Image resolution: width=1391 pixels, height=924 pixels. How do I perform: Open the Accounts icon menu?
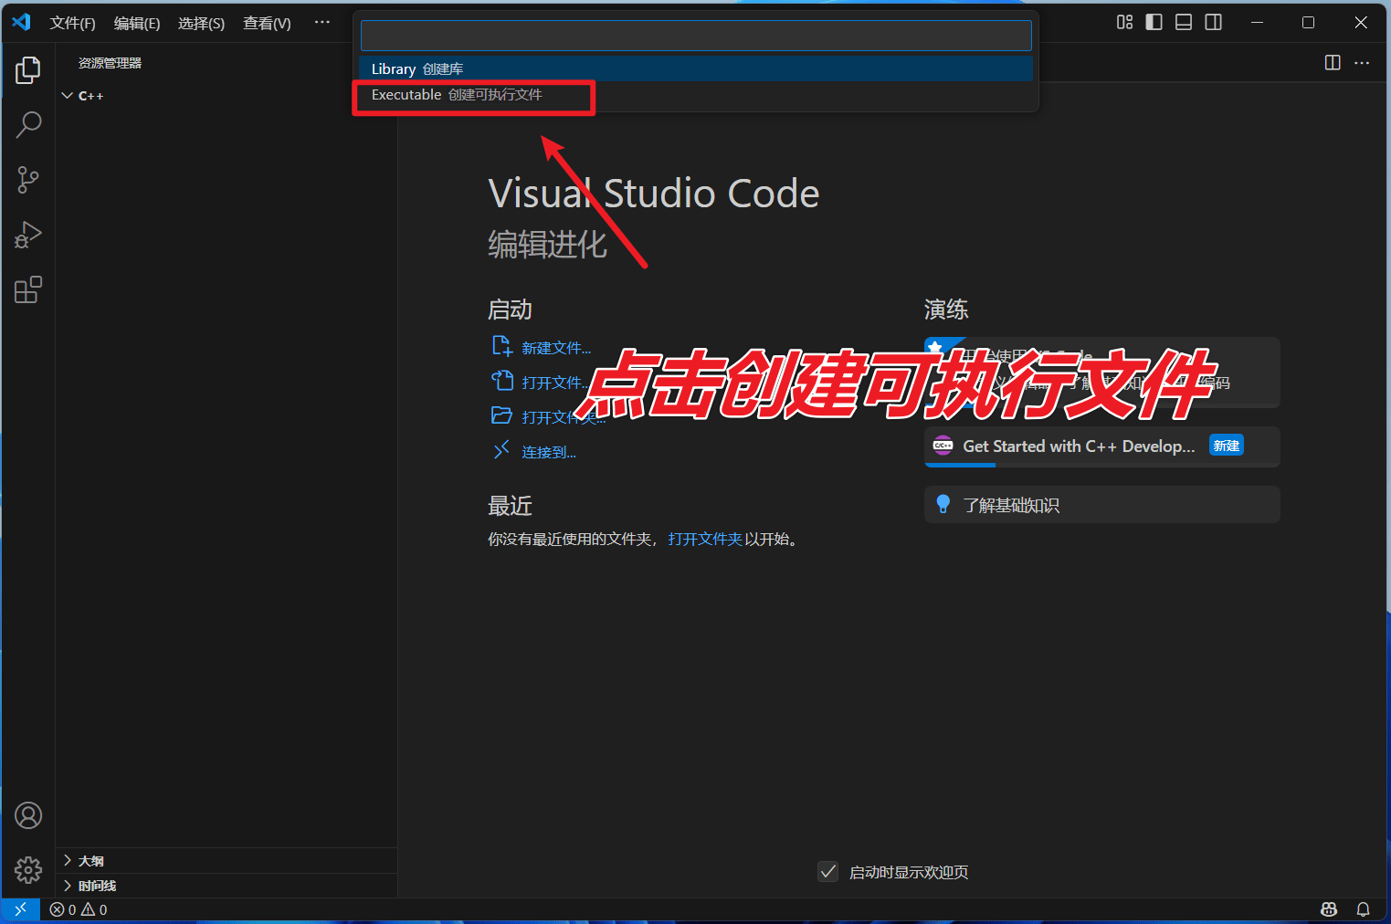click(x=28, y=815)
